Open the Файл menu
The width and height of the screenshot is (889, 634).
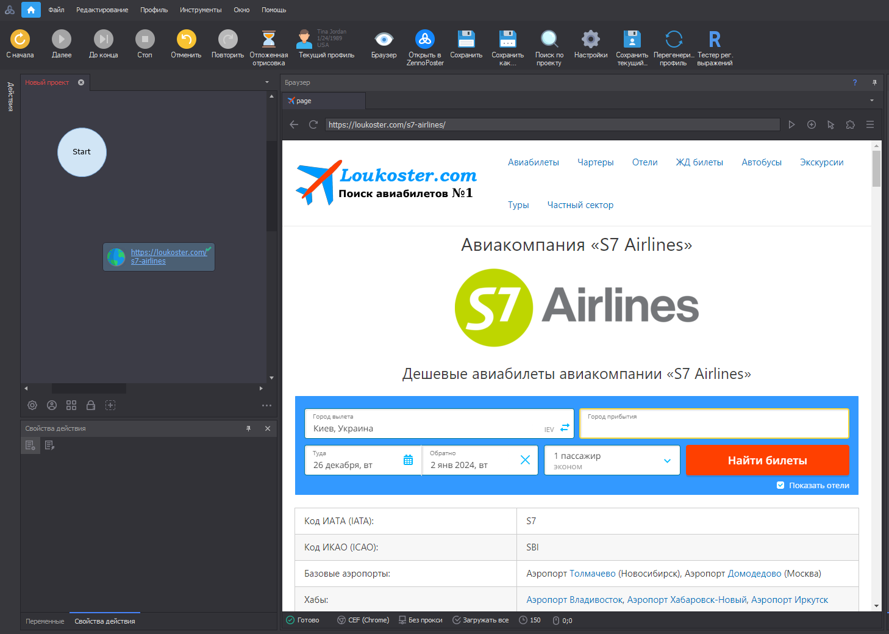(56, 10)
